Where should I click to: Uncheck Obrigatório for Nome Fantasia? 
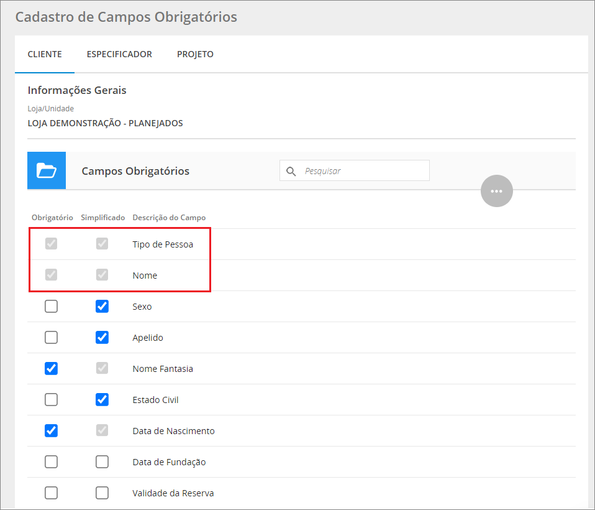point(52,368)
